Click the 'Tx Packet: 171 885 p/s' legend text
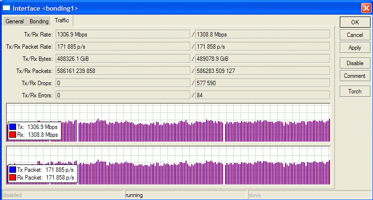Image resolution: width=373 pixels, height=200 pixels. [x=45, y=170]
